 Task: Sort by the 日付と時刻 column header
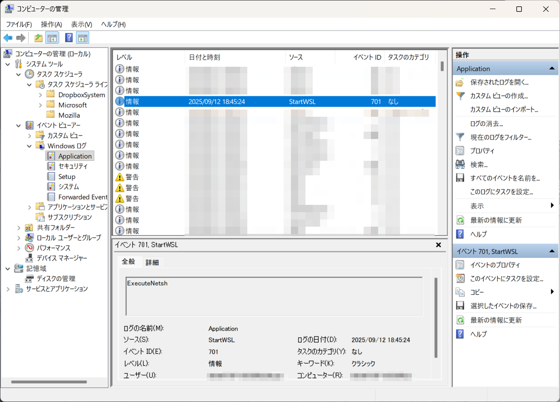(205, 57)
